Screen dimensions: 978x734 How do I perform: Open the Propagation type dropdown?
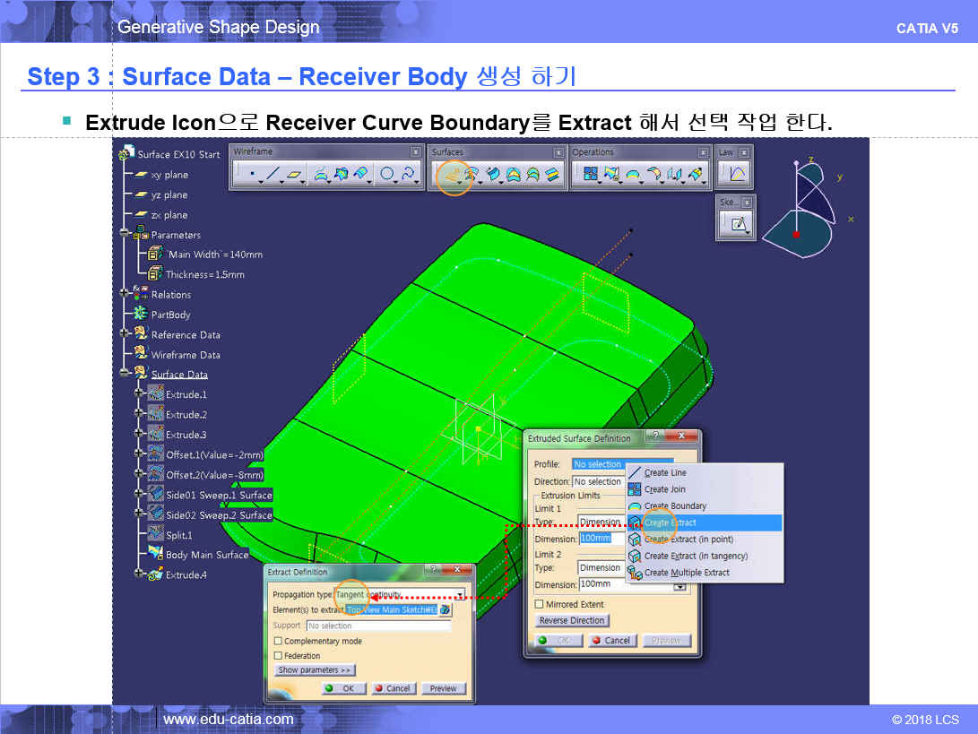pyautogui.click(x=461, y=595)
